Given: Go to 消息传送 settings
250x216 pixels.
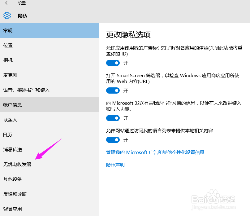Looking at the screenshot, I should (49, 149).
